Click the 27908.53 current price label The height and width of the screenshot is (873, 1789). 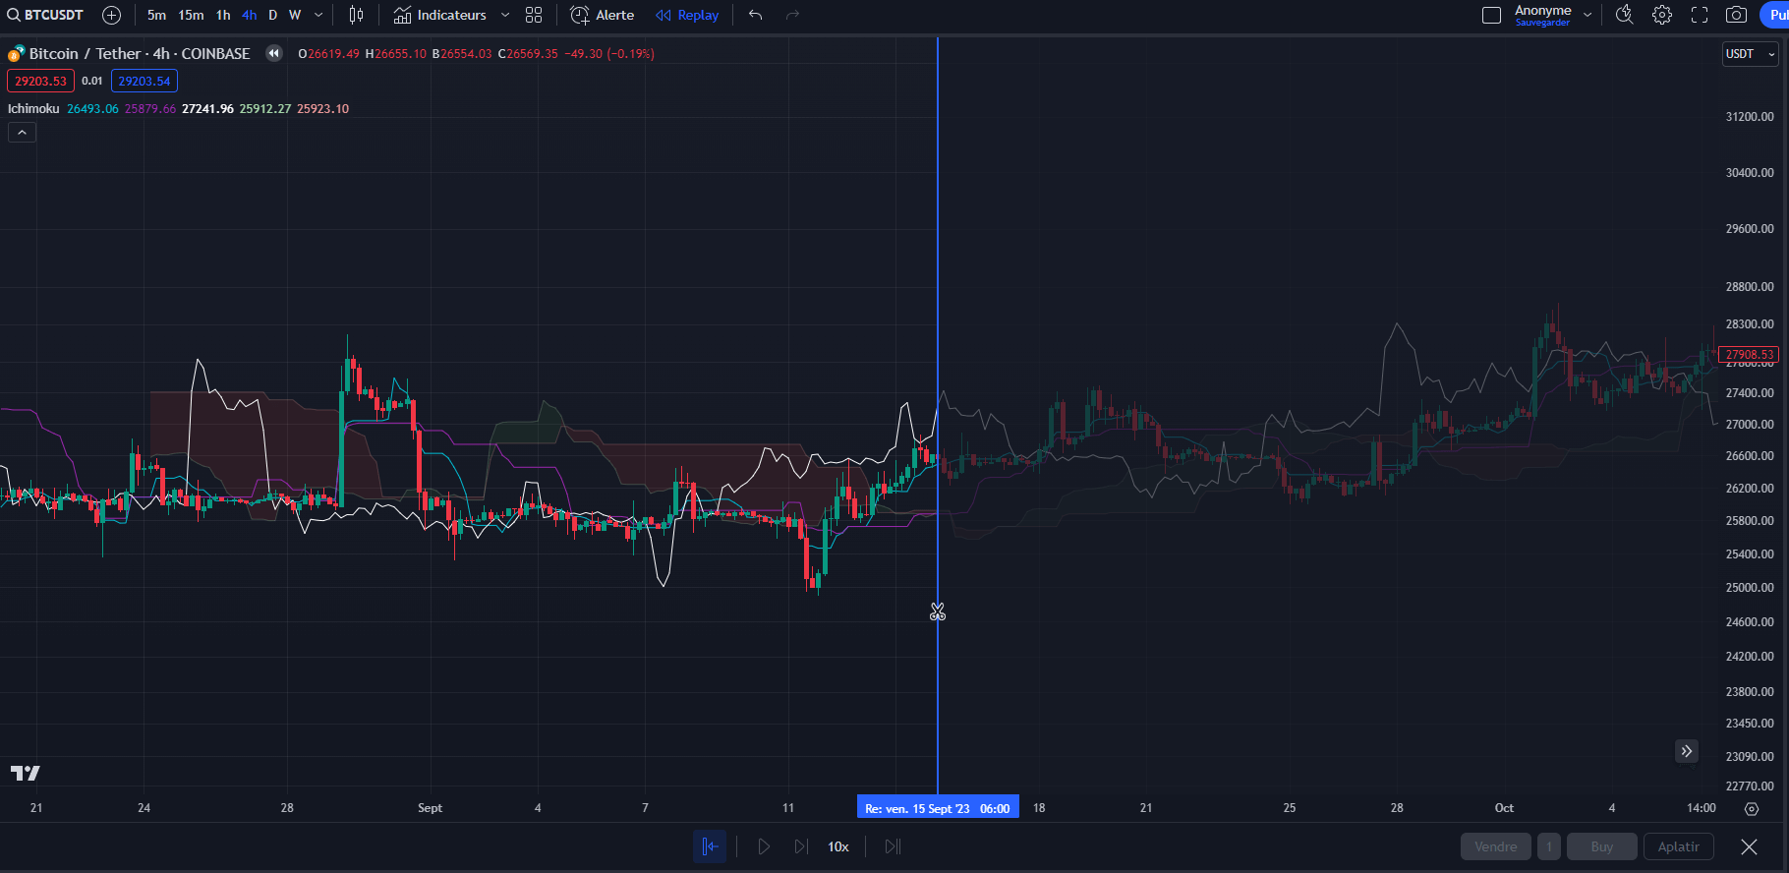coord(1749,354)
